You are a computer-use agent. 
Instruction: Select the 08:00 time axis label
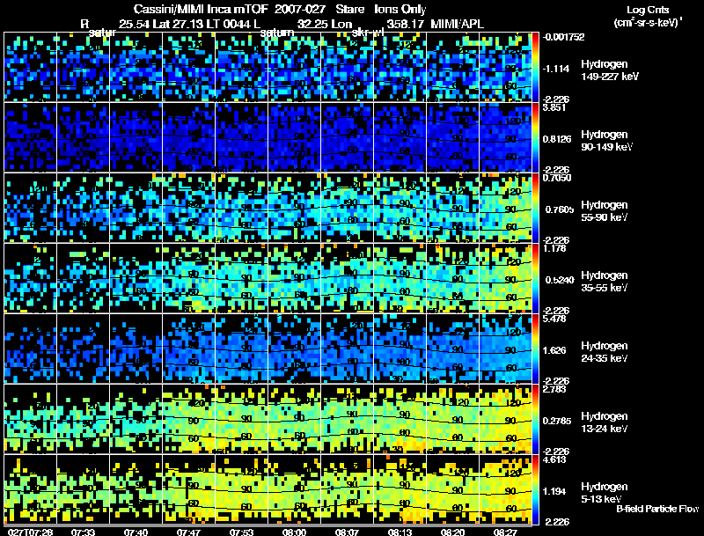pos(294,532)
